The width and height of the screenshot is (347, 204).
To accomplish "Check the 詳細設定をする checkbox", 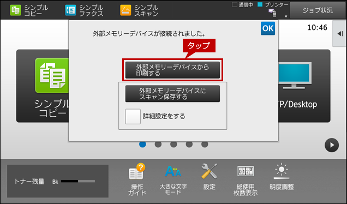I will [x=133, y=116].
